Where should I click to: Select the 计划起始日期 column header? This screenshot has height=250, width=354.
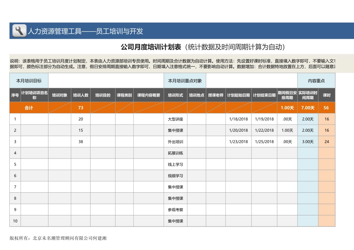[x=238, y=95]
